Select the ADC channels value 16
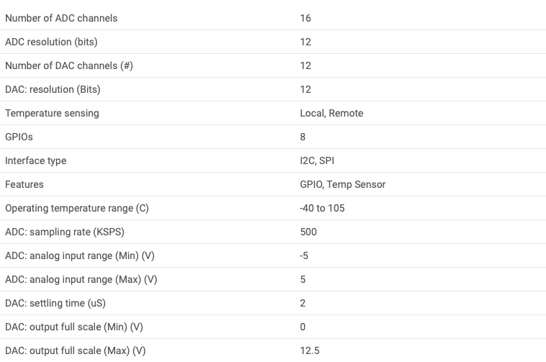 pyautogui.click(x=306, y=18)
